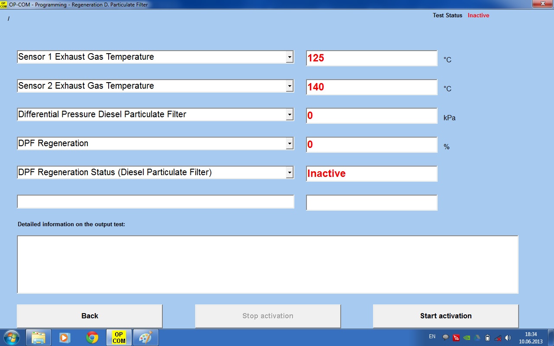
Task: Click the volume speaker tray icon
Action: pyautogui.click(x=508, y=338)
